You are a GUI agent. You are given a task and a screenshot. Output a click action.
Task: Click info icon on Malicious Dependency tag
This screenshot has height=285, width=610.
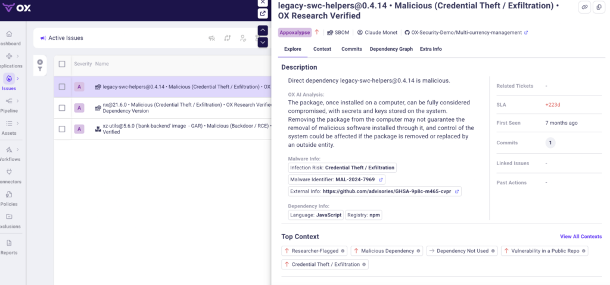418,251
